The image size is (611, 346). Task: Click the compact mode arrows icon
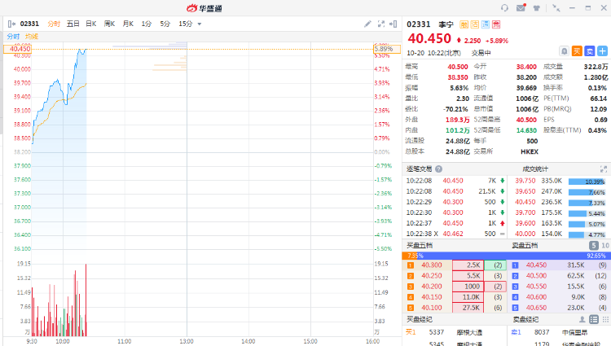(556, 8)
